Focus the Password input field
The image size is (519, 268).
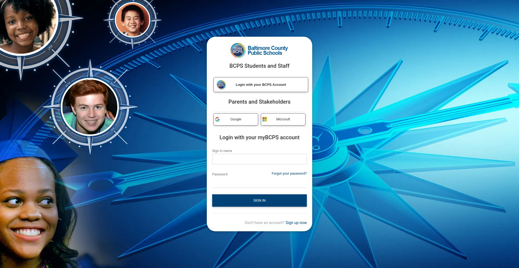pyautogui.click(x=259, y=183)
